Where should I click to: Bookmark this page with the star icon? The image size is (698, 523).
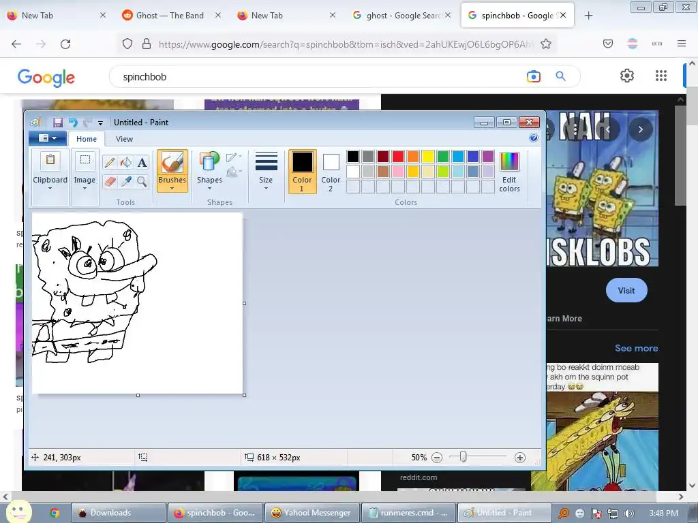point(546,44)
